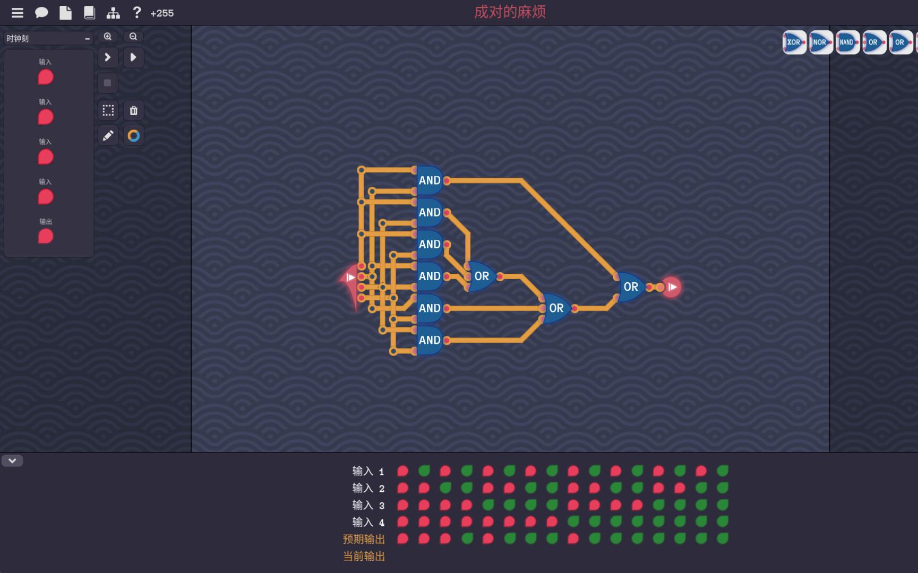The image size is (918, 573).
Task: Select the pencil draw tool
Action: pyautogui.click(x=108, y=136)
